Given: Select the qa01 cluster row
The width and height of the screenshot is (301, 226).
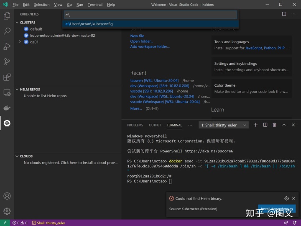Looking at the screenshot, I should point(68,42).
